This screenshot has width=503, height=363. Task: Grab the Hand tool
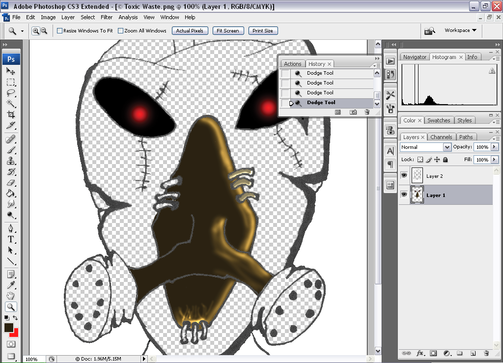[11, 295]
